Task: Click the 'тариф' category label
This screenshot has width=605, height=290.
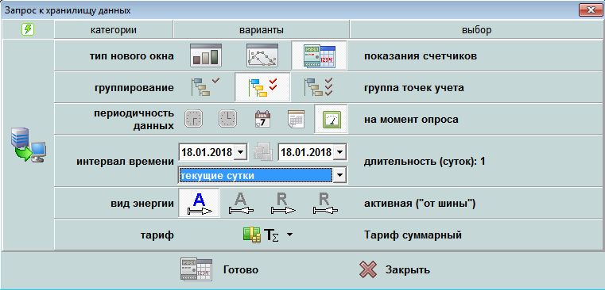Action: click(x=157, y=235)
